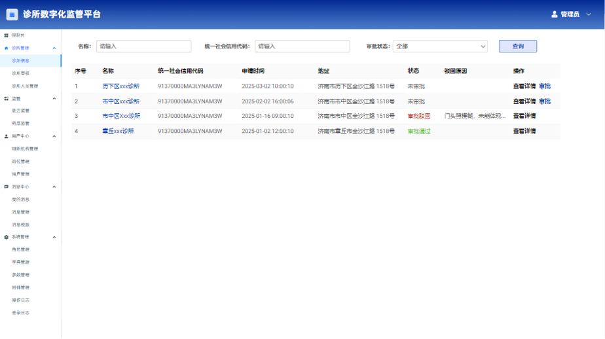
Task: Select 角色管理 menu item
Action: 21,249
